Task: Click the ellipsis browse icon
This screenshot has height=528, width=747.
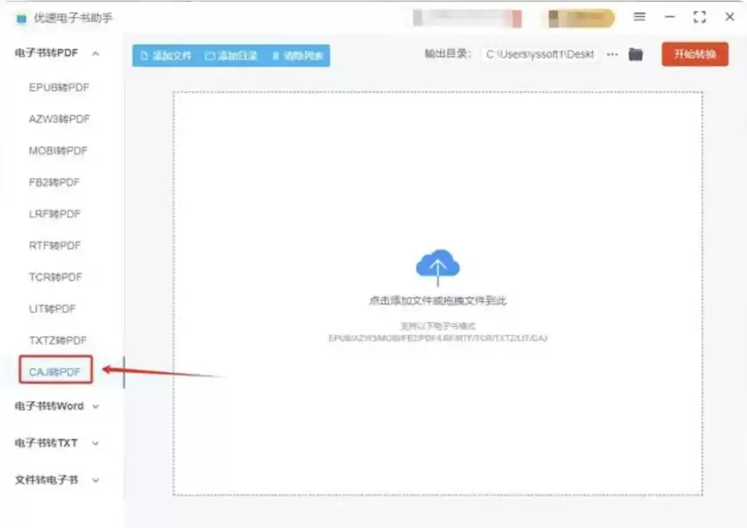Action: click(x=611, y=55)
